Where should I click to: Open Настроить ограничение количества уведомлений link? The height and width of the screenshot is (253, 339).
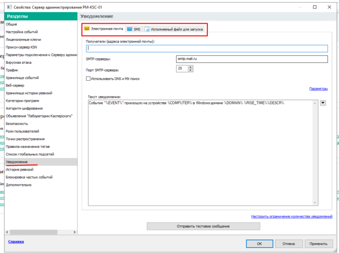click(292, 216)
